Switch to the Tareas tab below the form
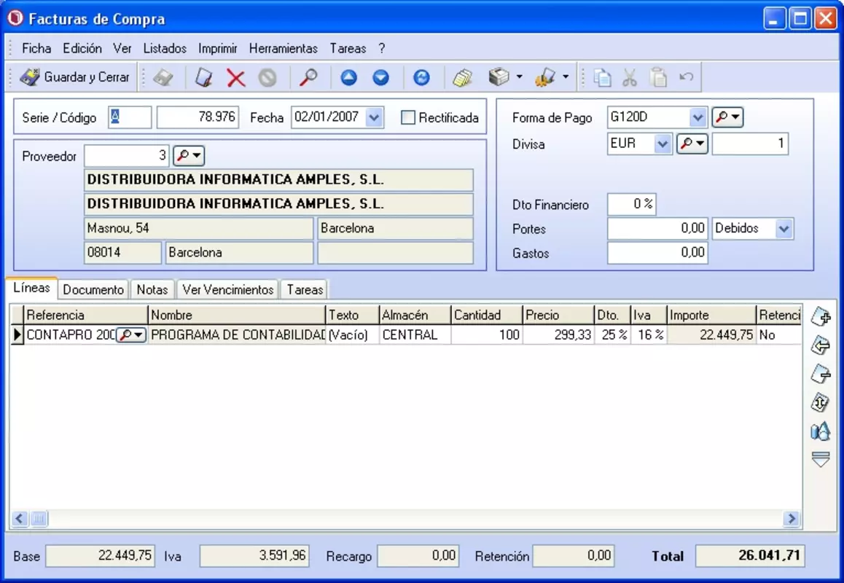This screenshot has width=844, height=583. coord(305,289)
